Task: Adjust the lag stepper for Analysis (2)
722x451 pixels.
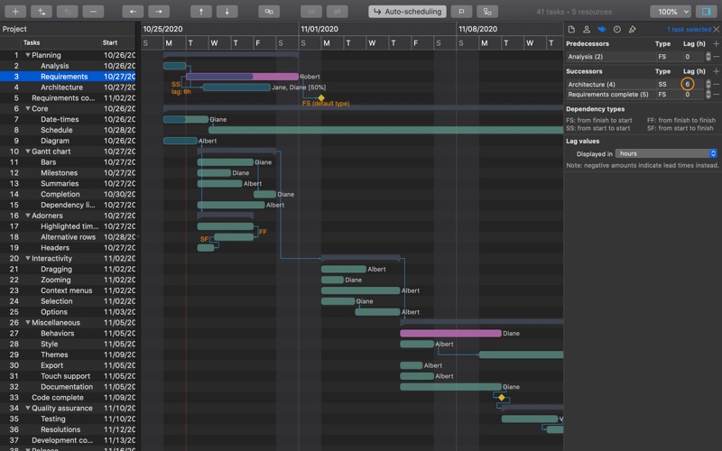Action: pyautogui.click(x=708, y=57)
